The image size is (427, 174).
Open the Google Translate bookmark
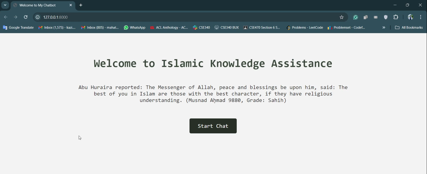point(18,28)
